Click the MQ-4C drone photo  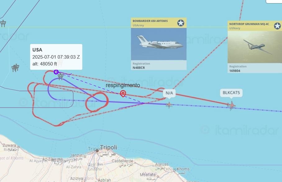[x=255, y=47]
